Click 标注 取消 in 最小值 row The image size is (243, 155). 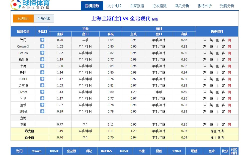pyautogui.click(x=217, y=137)
